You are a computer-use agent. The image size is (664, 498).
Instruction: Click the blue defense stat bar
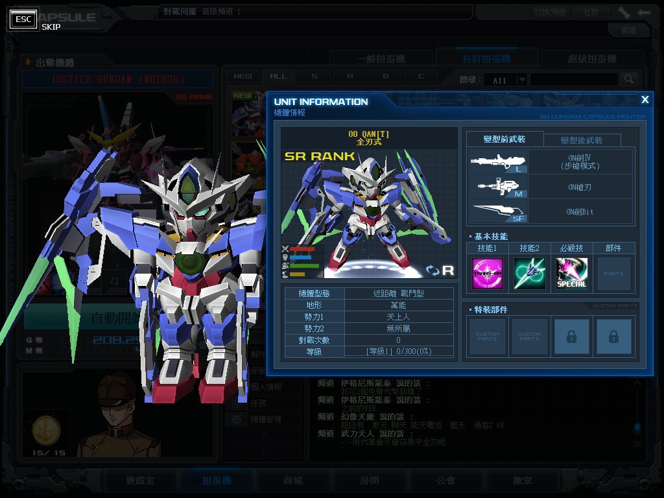pyautogui.click(x=301, y=257)
